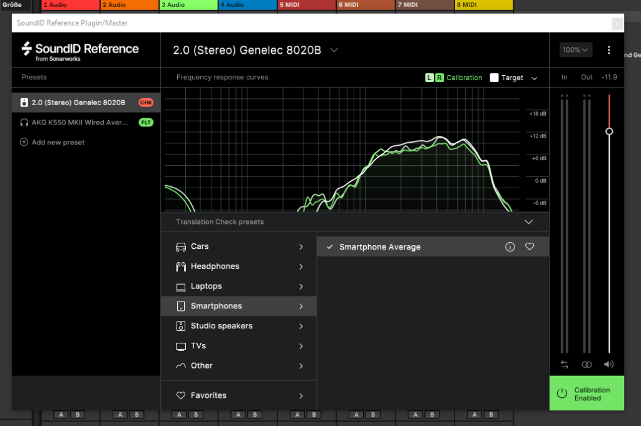Collapse the Translation Check presets panel

coord(528,222)
